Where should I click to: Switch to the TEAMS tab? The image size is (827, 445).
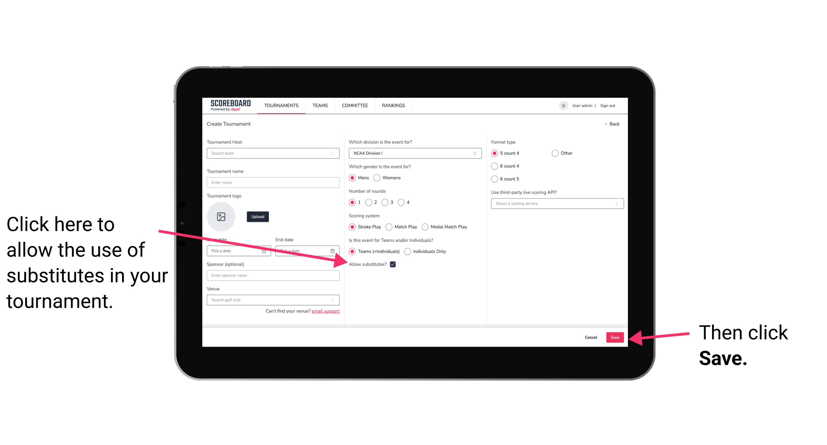(320, 105)
